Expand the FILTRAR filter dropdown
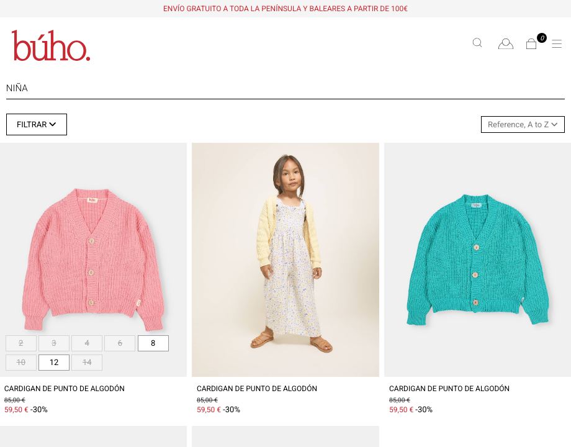Screen dimensions: 571x447 (37, 125)
